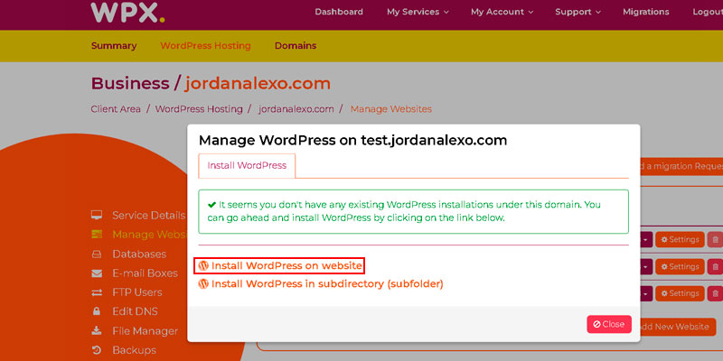Close the Manage WordPress dialog
723x361 pixels.
point(608,324)
